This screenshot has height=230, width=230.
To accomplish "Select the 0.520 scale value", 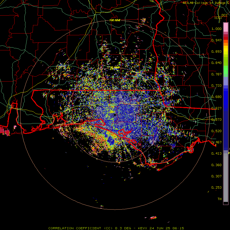I will [x=216, y=131].
